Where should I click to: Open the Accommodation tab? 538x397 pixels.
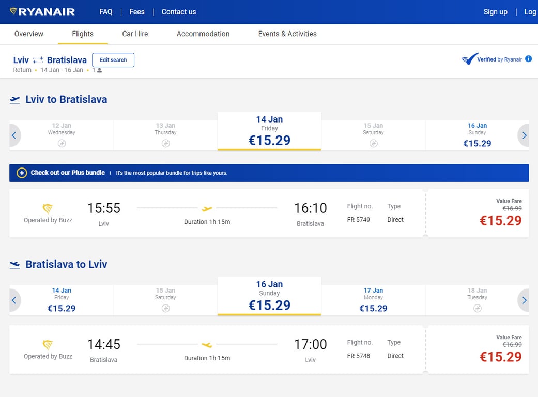click(x=203, y=34)
